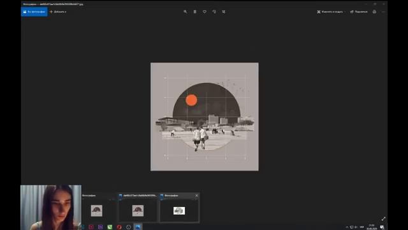
Task: Delete the photo with the trash icon
Action: pyautogui.click(x=195, y=11)
